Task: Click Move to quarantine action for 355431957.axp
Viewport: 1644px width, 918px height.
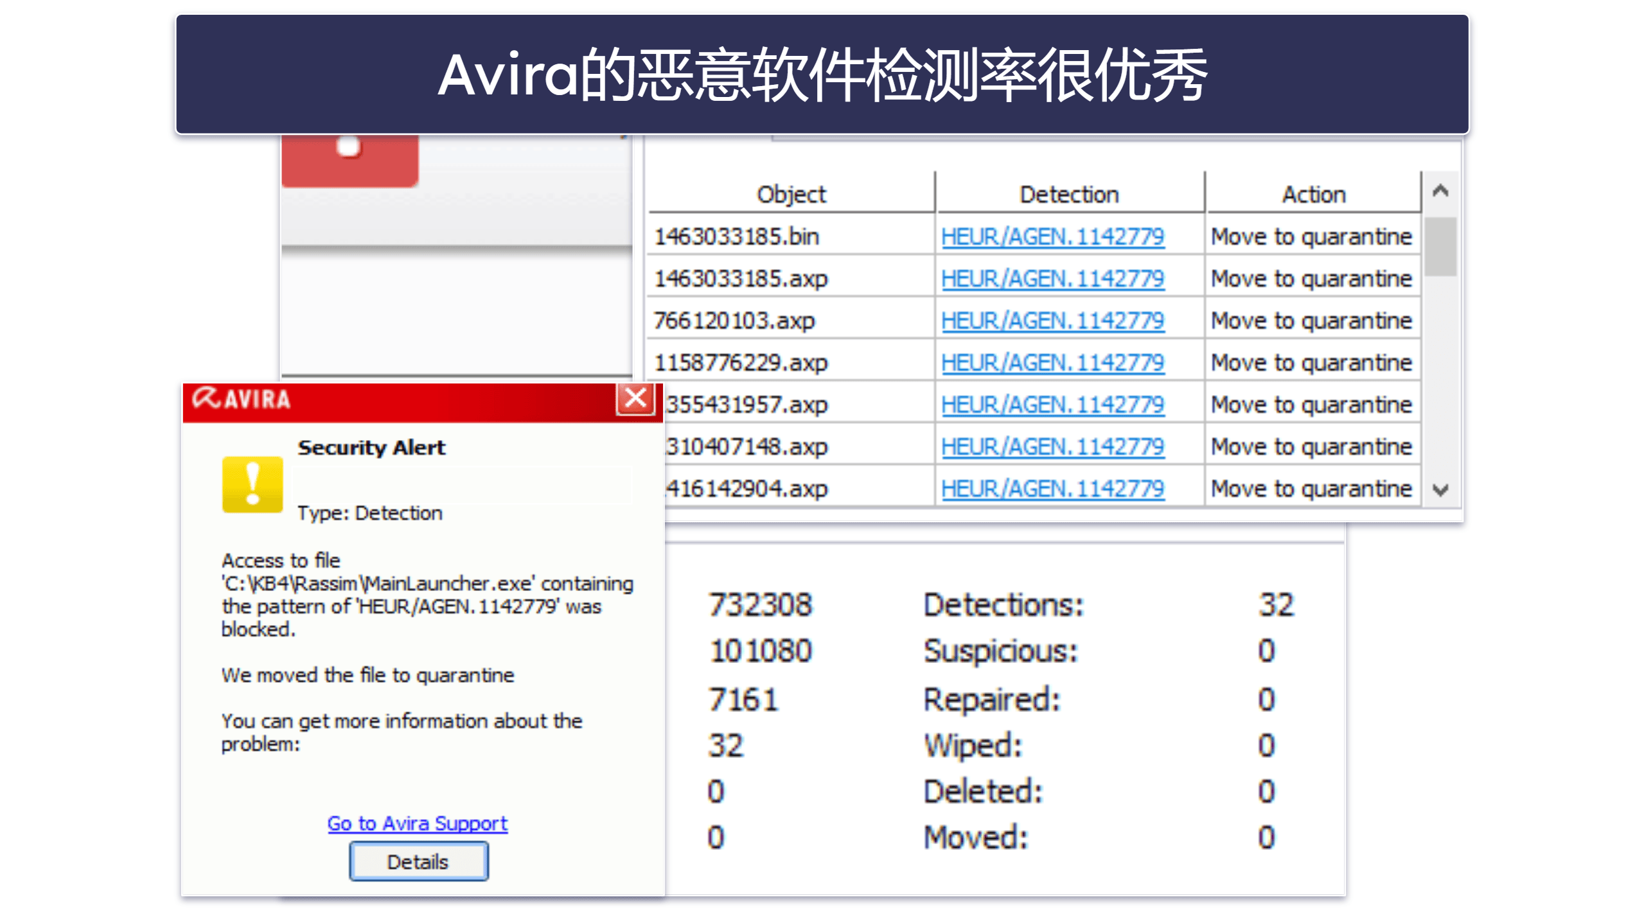Action: (x=1311, y=404)
